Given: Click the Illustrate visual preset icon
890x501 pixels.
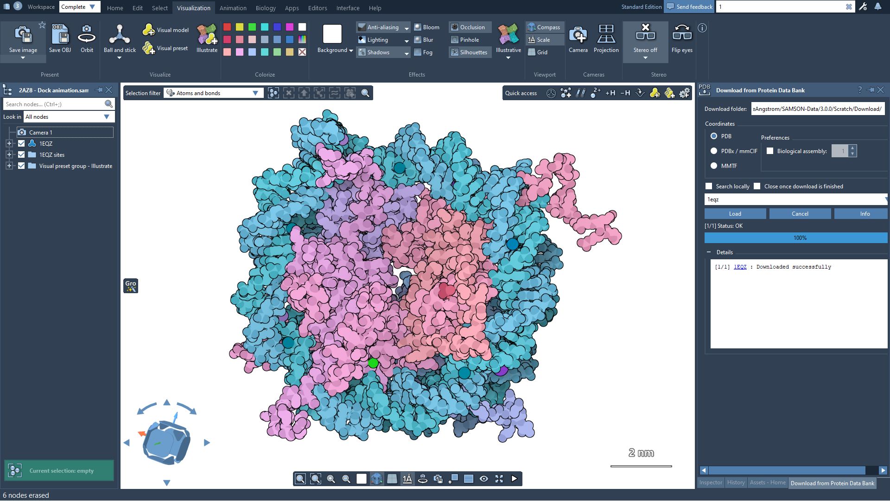Looking at the screenshot, I should tap(207, 38).
